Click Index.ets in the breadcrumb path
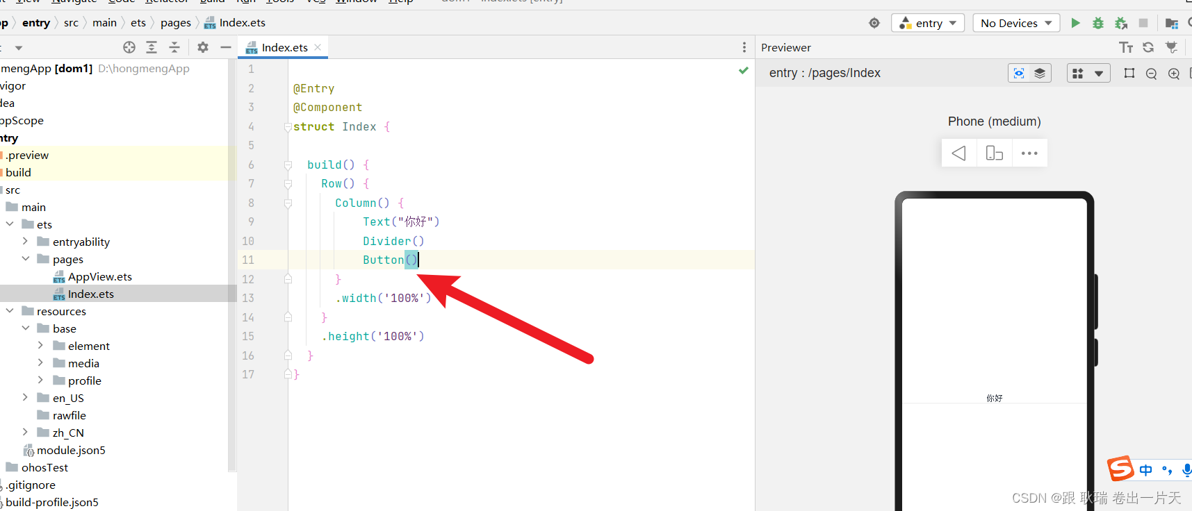This screenshot has width=1192, height=511. pos(235,23)
